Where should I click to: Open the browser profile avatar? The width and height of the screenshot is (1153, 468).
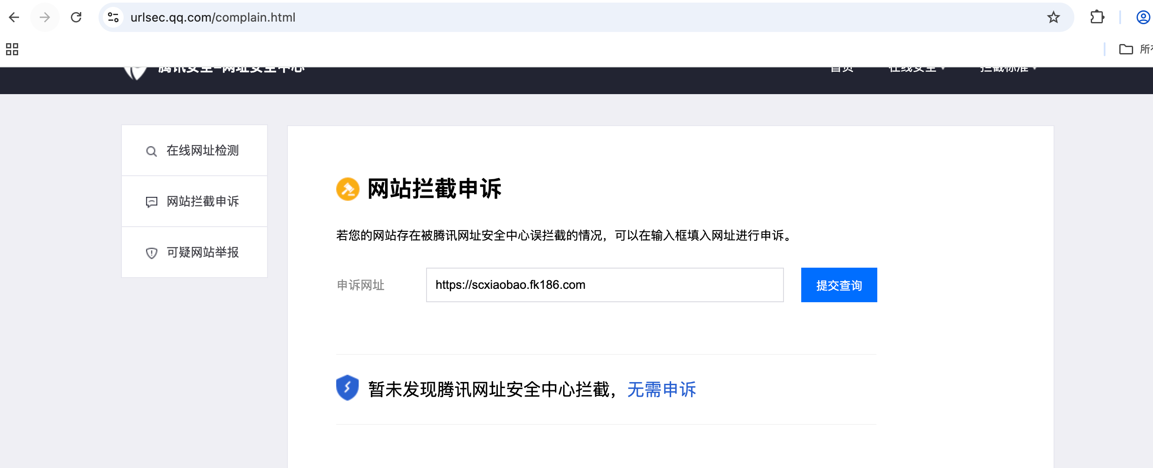1143,17
